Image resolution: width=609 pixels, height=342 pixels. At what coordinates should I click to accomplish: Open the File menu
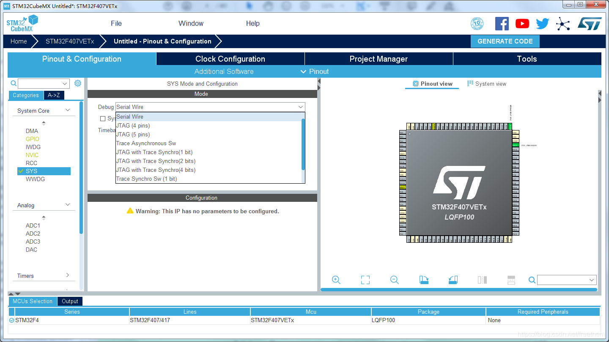click(116, 24)
